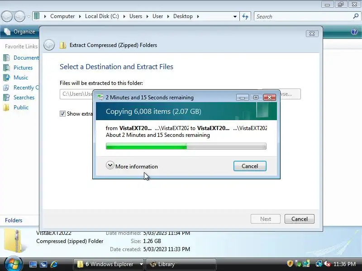
Task: Click Local Disk (C:) breadcrumb
Action: (102, 16)
